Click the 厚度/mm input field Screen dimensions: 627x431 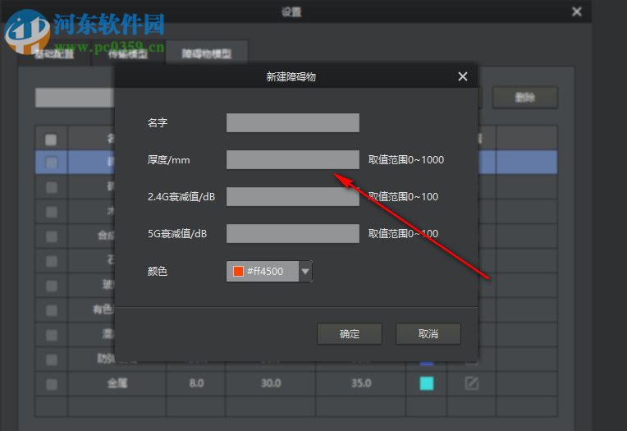tap(293, 159)
